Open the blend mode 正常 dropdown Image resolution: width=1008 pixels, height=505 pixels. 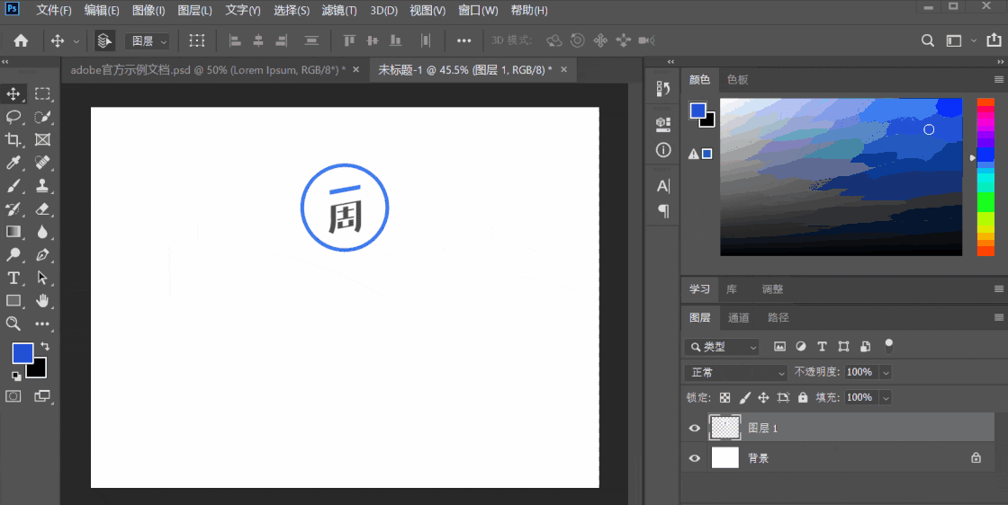tap(736, 372)
